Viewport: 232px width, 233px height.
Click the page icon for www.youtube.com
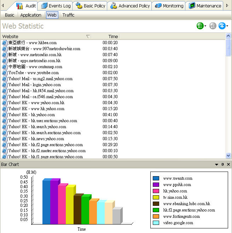5,73
